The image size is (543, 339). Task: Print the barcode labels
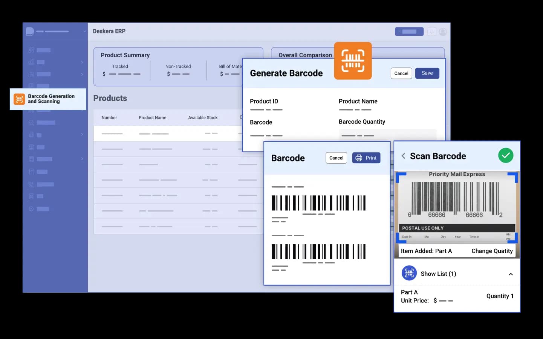(x=366, y=158)
